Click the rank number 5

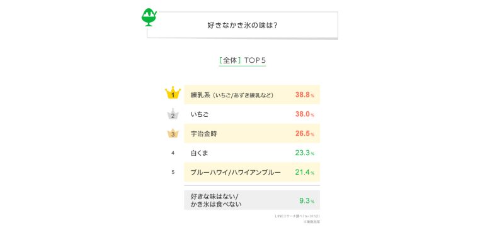pyautogui.click(x=173, y=172)
